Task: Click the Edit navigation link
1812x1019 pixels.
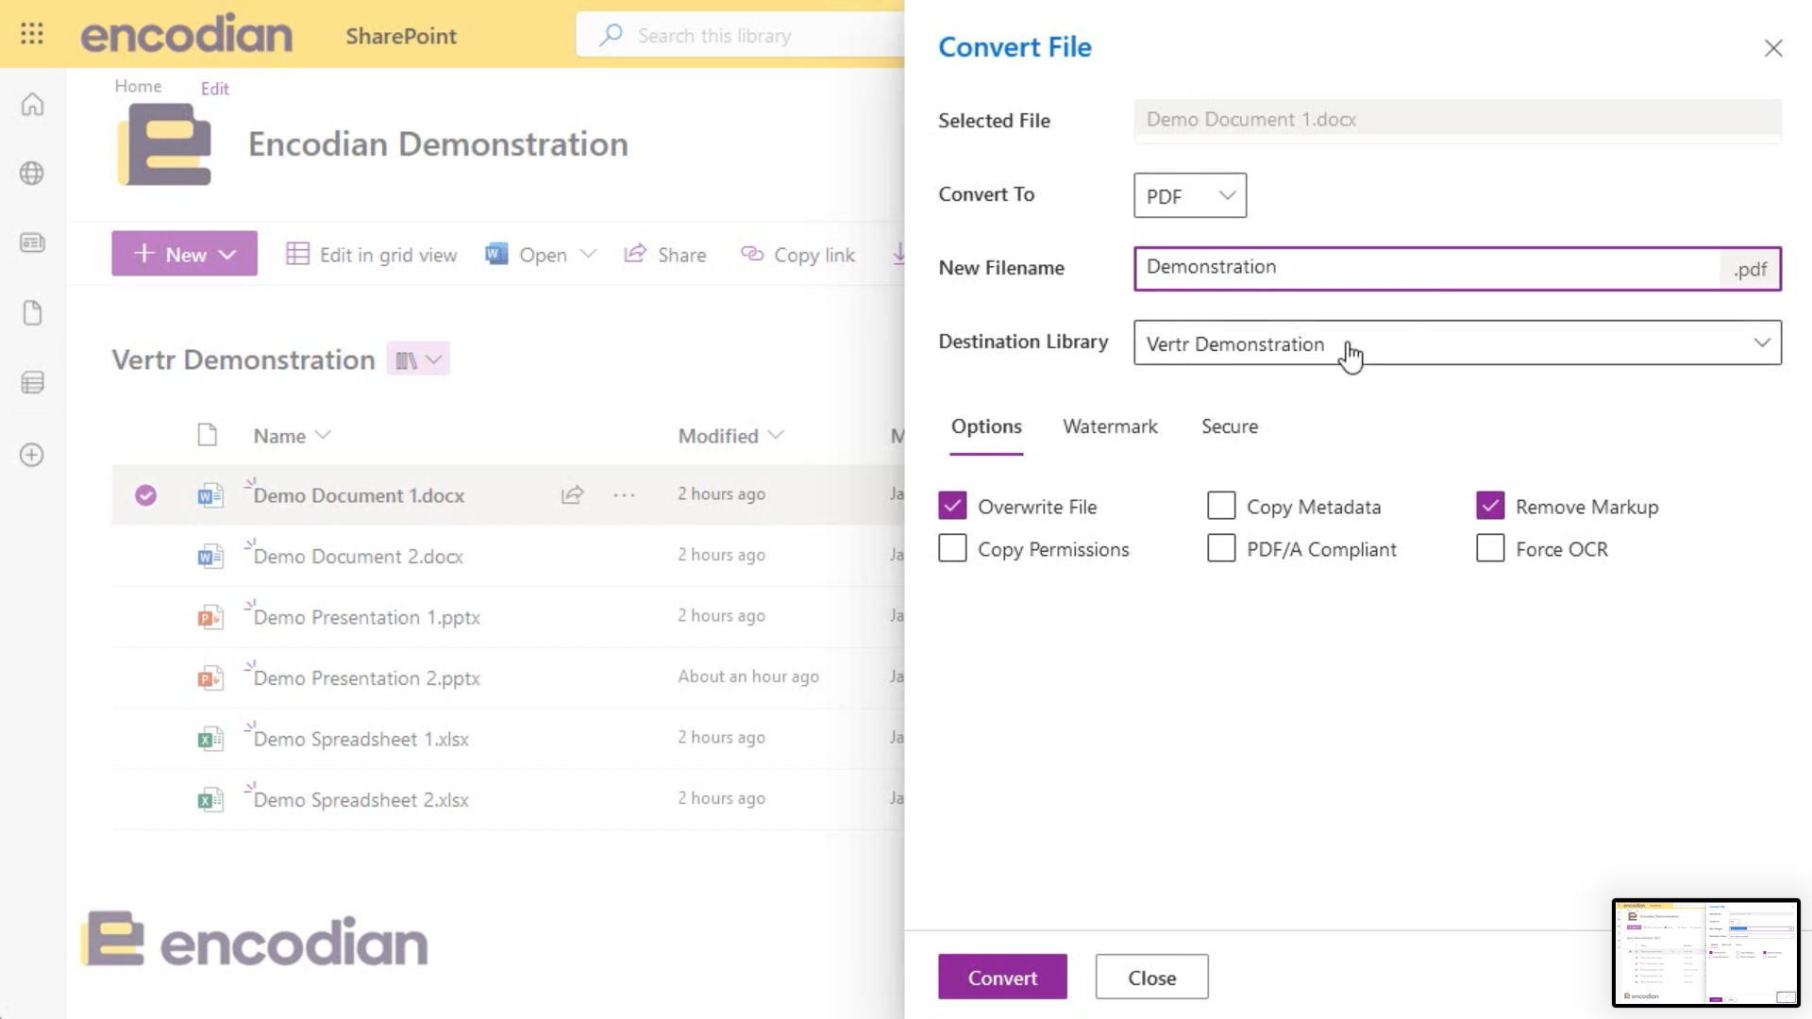Action: [214, 89]
